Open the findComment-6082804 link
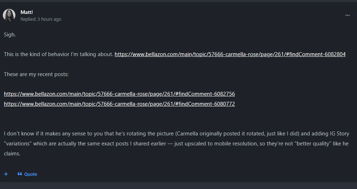357x189 pixels. point(230,54)
